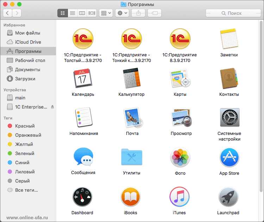Filter by the Серый tag
The height and width of the screenshot is (222, 264).
click(28, 181)
